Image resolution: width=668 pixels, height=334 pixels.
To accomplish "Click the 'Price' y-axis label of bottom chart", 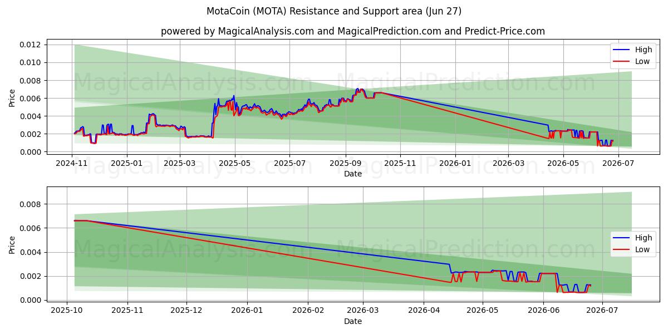I will tap(12, 244).
